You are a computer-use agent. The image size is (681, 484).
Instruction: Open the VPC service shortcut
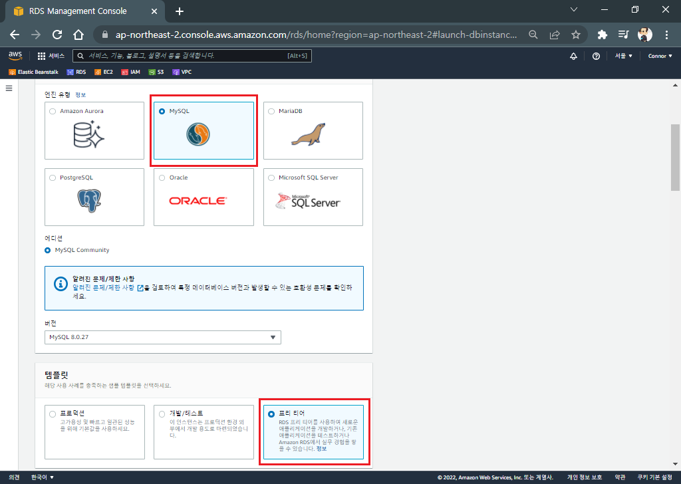182,72
